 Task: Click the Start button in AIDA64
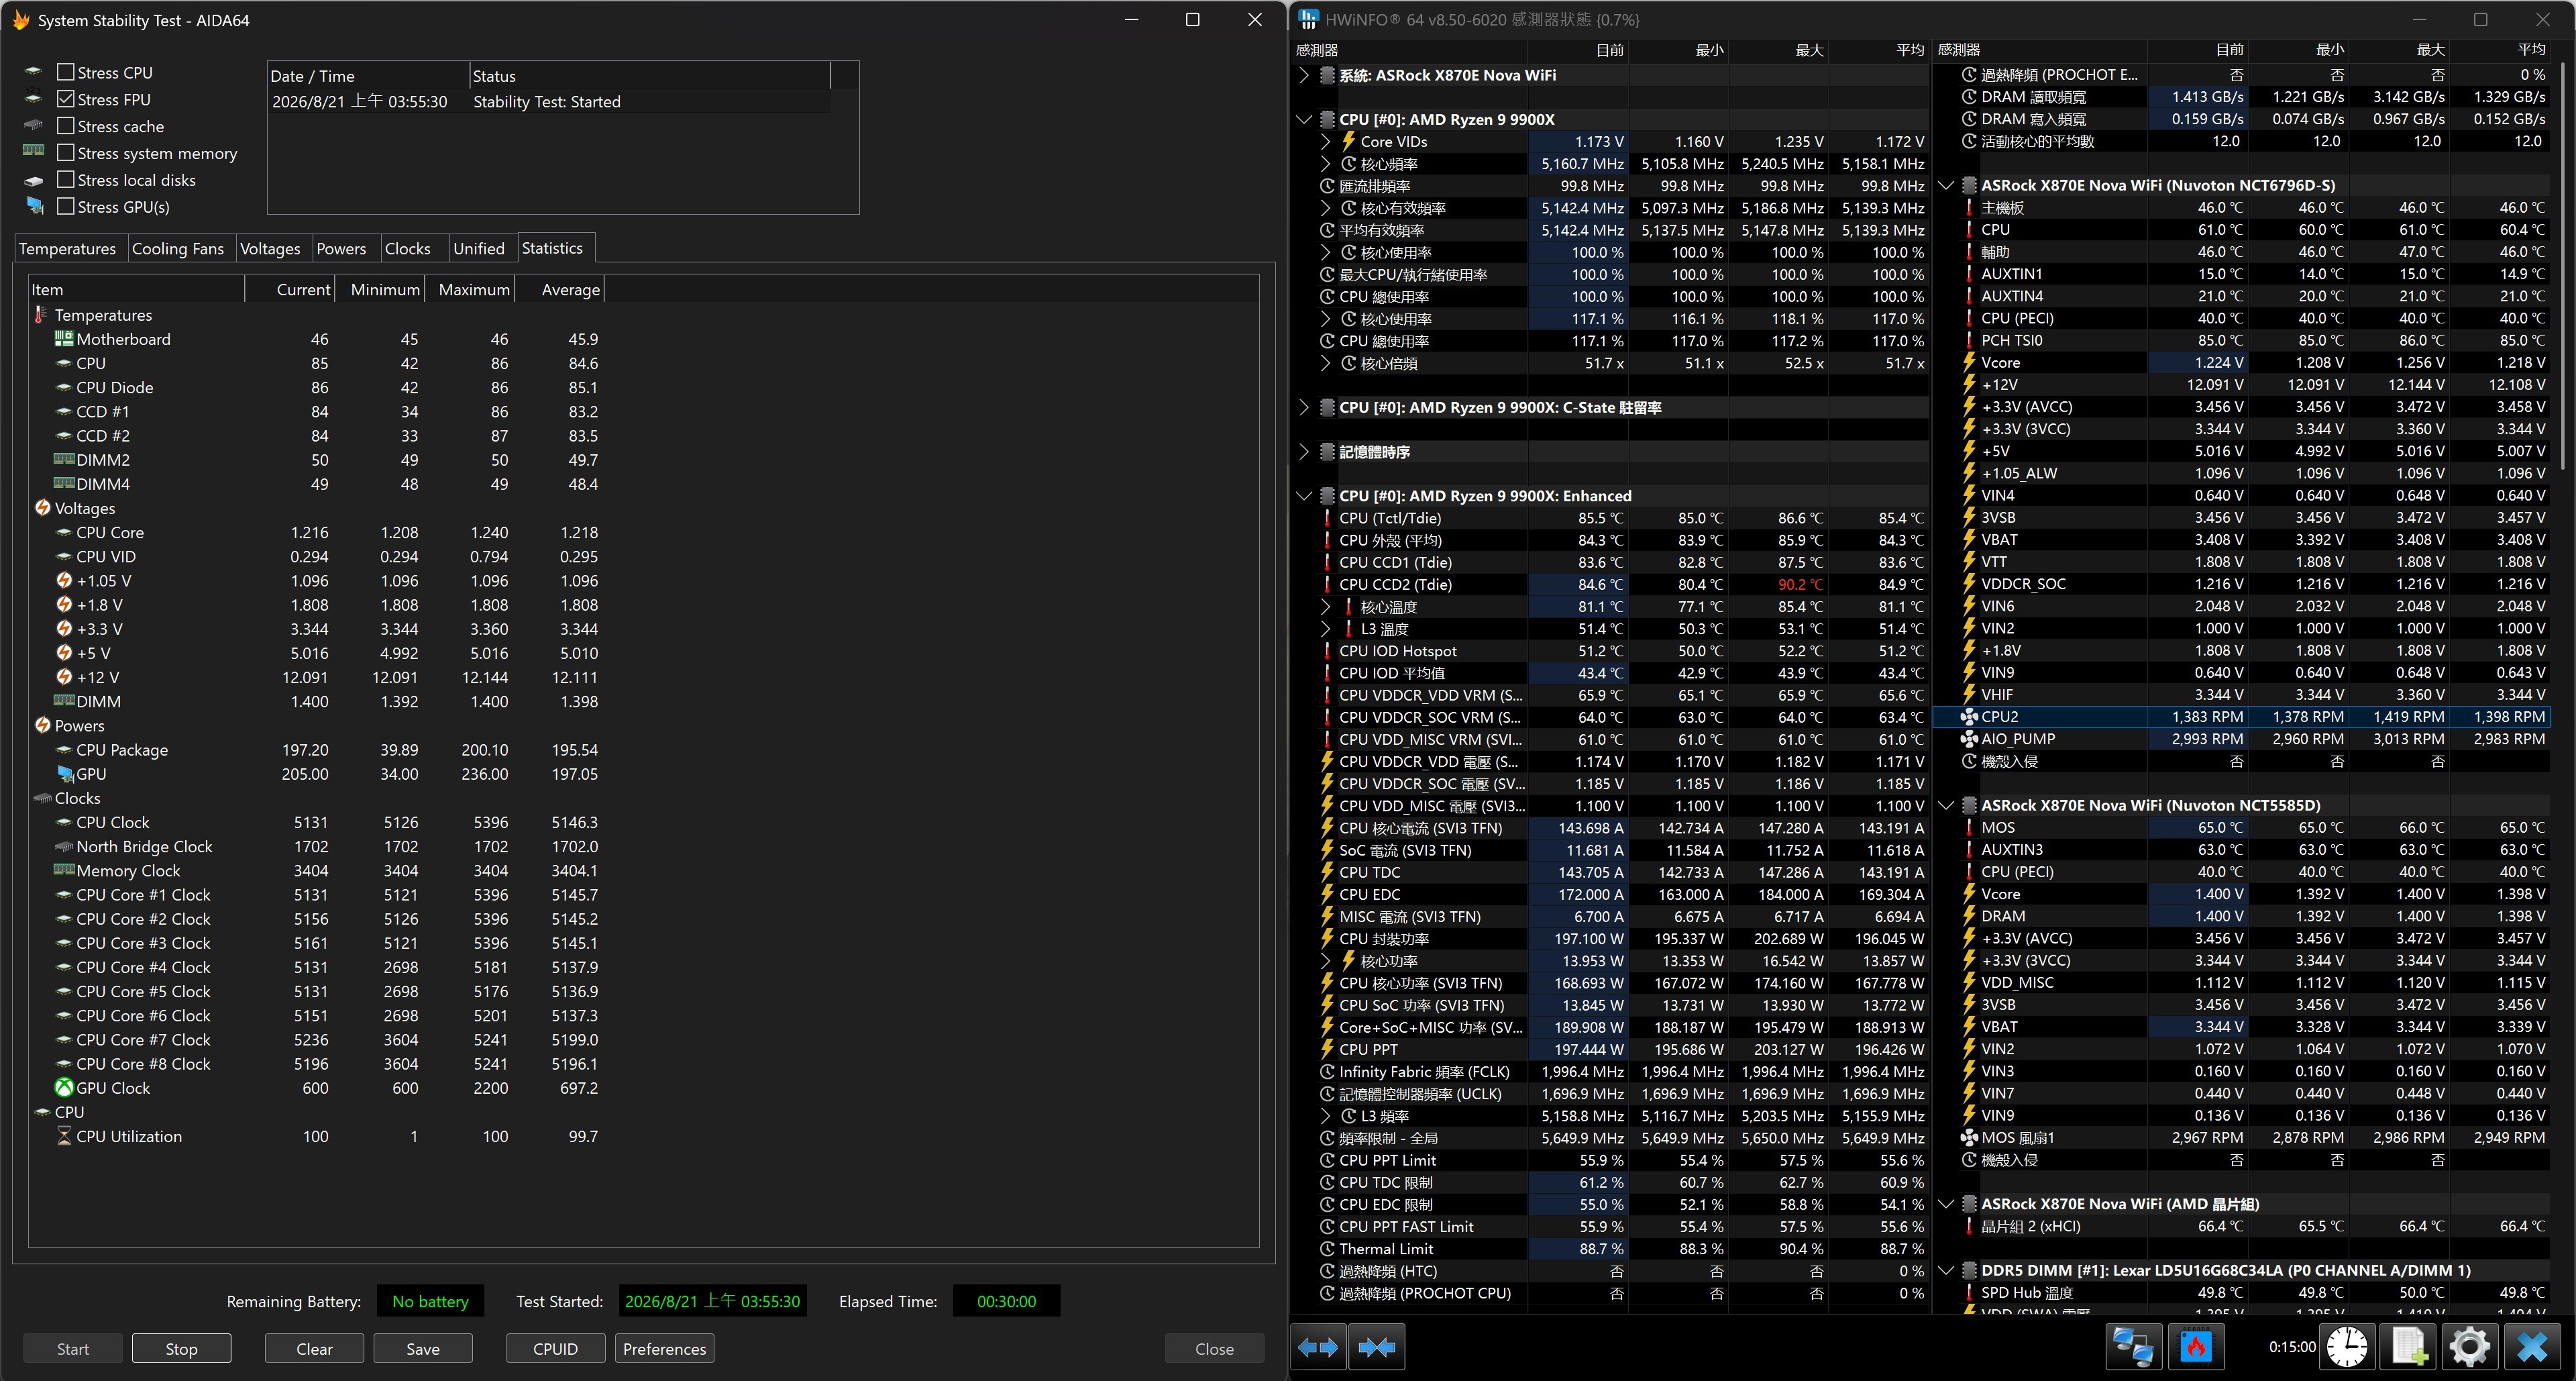[73, 1349]
